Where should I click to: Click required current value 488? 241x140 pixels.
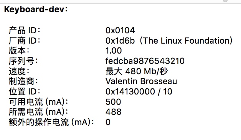coord(114,112)
